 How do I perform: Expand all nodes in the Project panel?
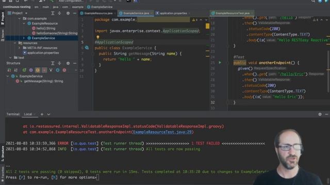pyautogui.click(x=53, y=13)
